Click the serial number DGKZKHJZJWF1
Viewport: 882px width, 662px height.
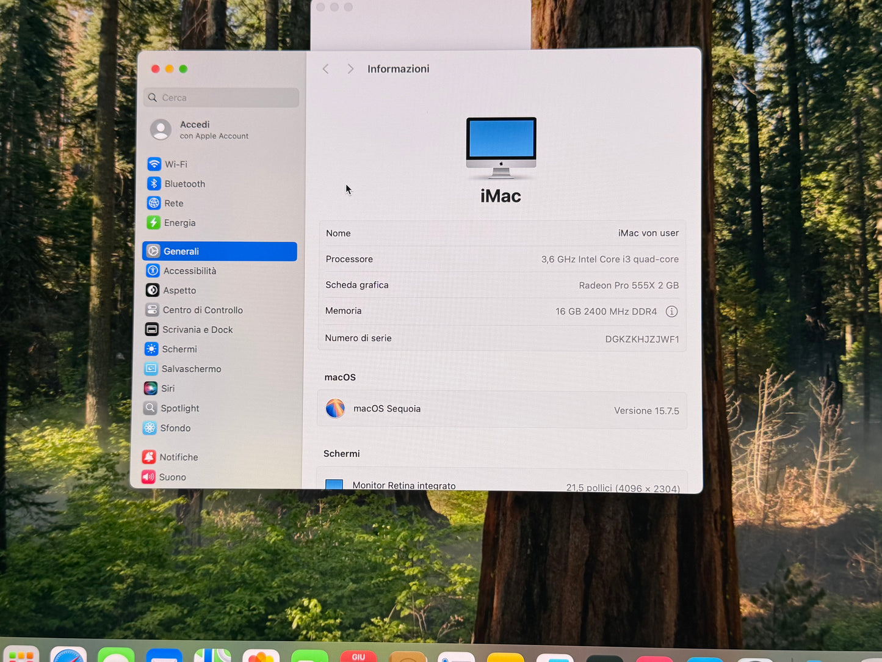[642, 339]
